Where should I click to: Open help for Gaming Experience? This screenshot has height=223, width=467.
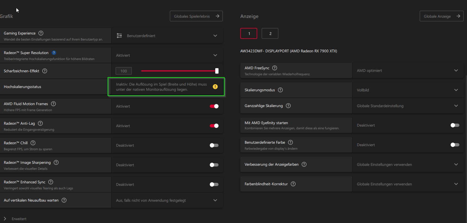click(x=41, y=33)
